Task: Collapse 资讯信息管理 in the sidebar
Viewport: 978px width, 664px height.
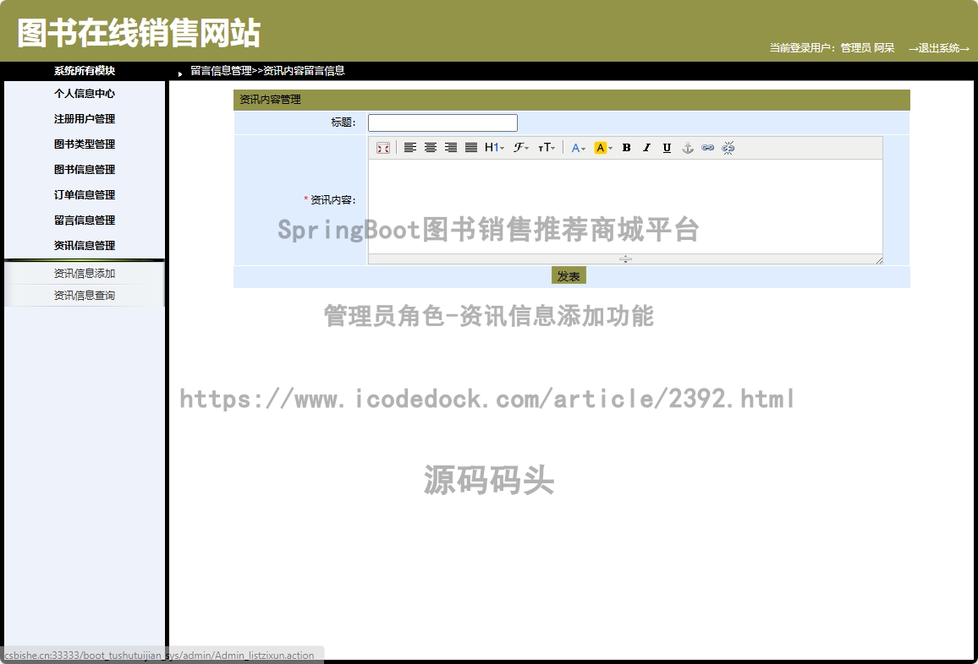Action: point(85,246)
